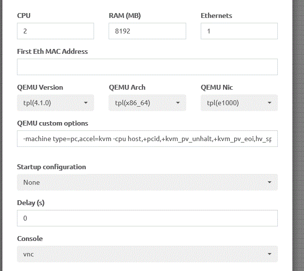Click the "Delay (s)" label text
This screenshot has height=271, width=304.
[31, 203]
